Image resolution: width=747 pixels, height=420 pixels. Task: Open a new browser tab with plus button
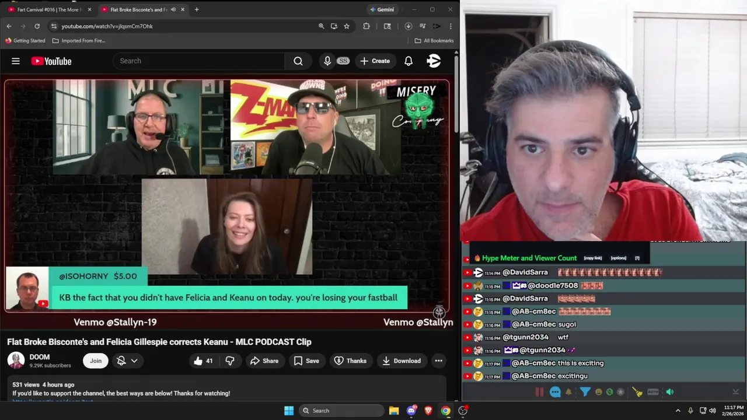tap(197, 9)
